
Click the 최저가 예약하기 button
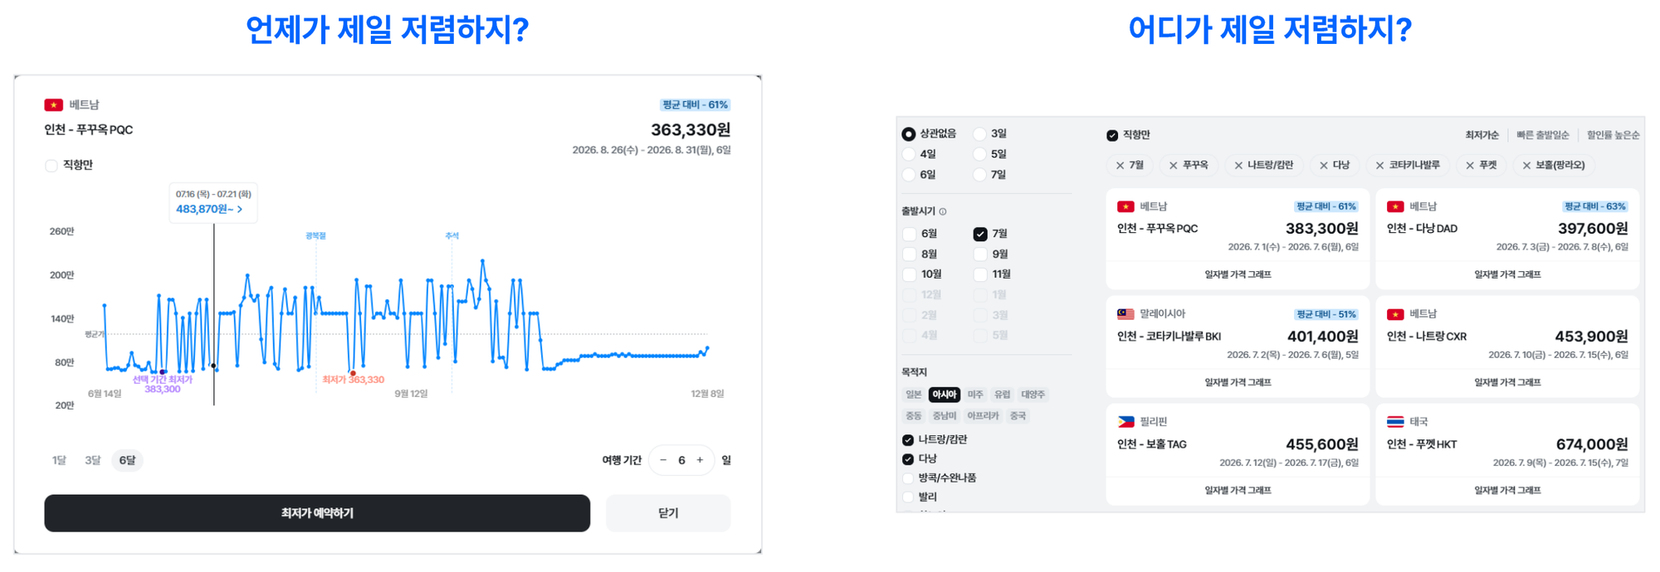coord(317,513)
